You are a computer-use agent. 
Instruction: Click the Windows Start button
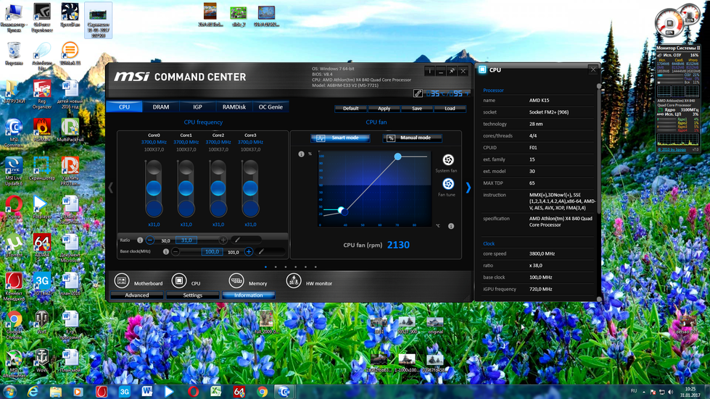(10, 391)
